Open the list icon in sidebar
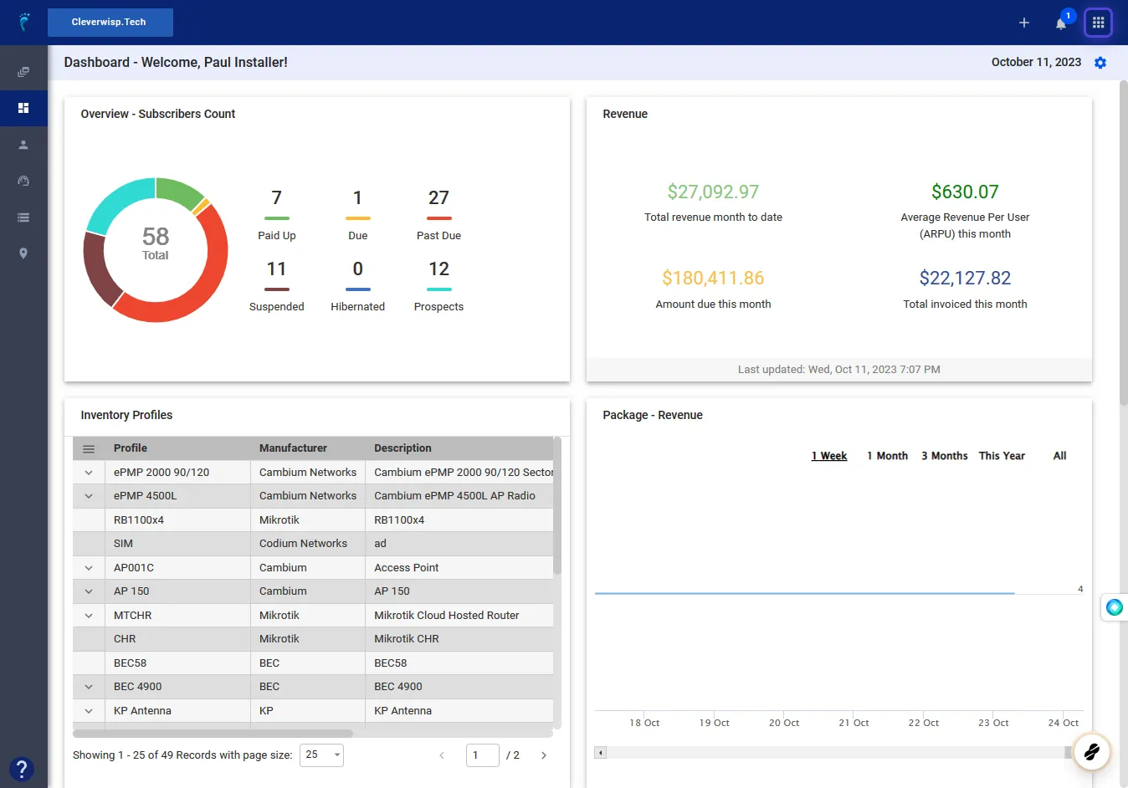This screenshot has width=1128, height=788. [23, 217]
